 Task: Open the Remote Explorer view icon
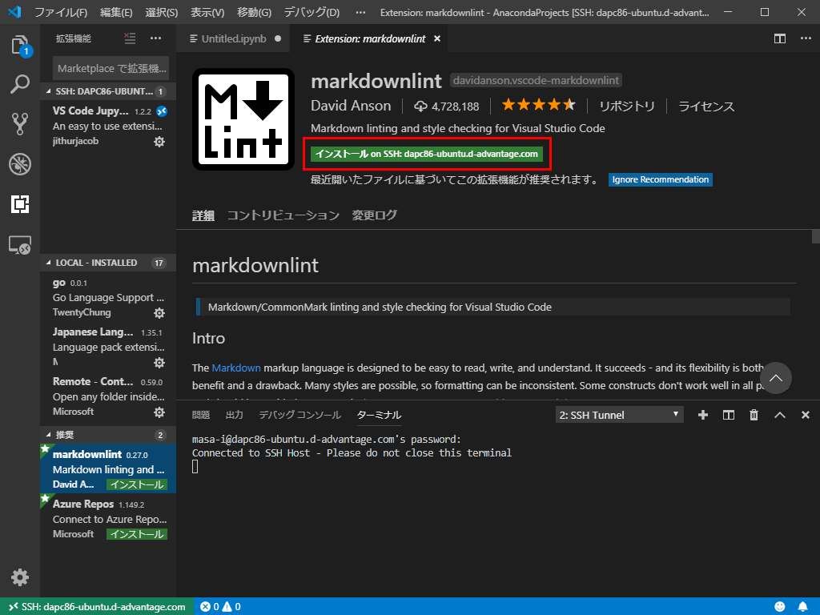[20, 244]
